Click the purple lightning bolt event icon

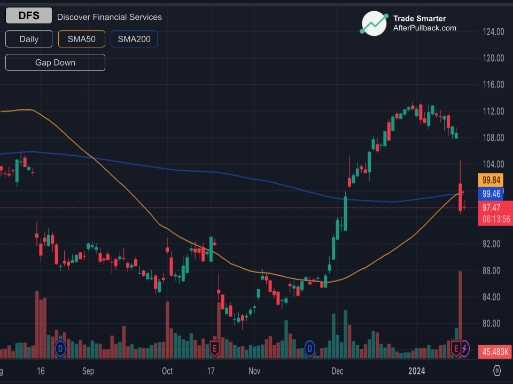tap(464, 349)
